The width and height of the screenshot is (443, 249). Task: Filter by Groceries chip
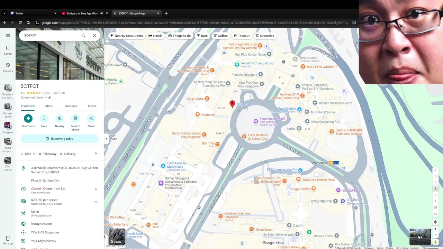pos(265,36)
